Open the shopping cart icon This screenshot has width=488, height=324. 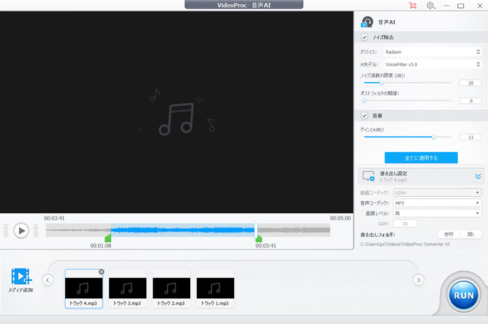click(x=413, y=5)
